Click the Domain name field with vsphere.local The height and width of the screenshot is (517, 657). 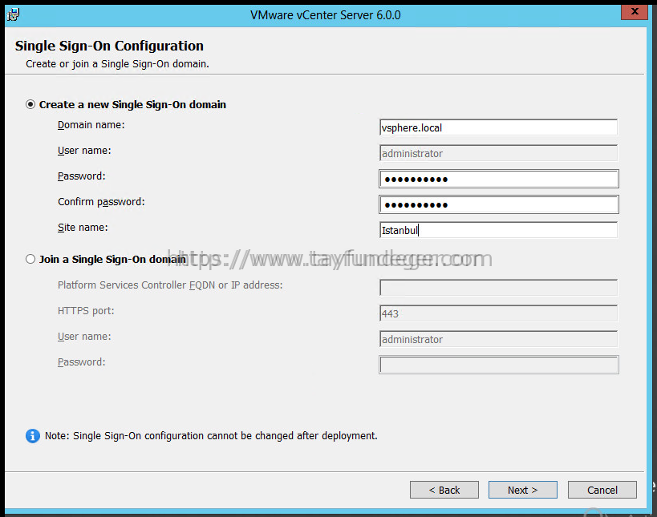(498, 127)
